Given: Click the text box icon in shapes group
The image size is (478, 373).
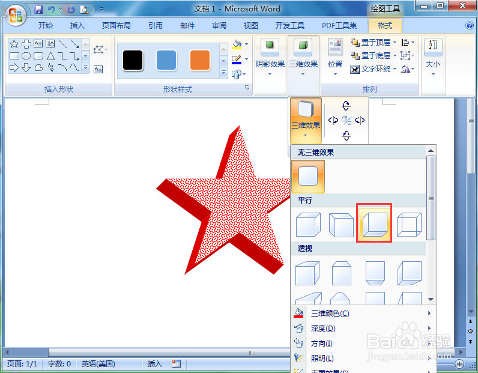Looking at the screenshot, I should (x=98, y=69).
